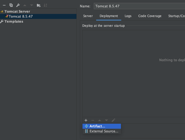185x140 pixels.
Task: Focus the Name input field
Action: 139,6
